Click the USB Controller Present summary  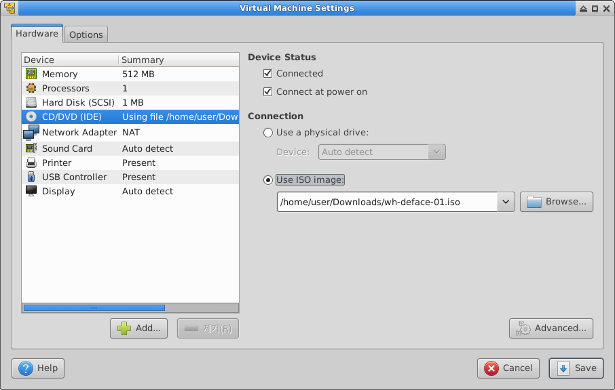(138, 177)
